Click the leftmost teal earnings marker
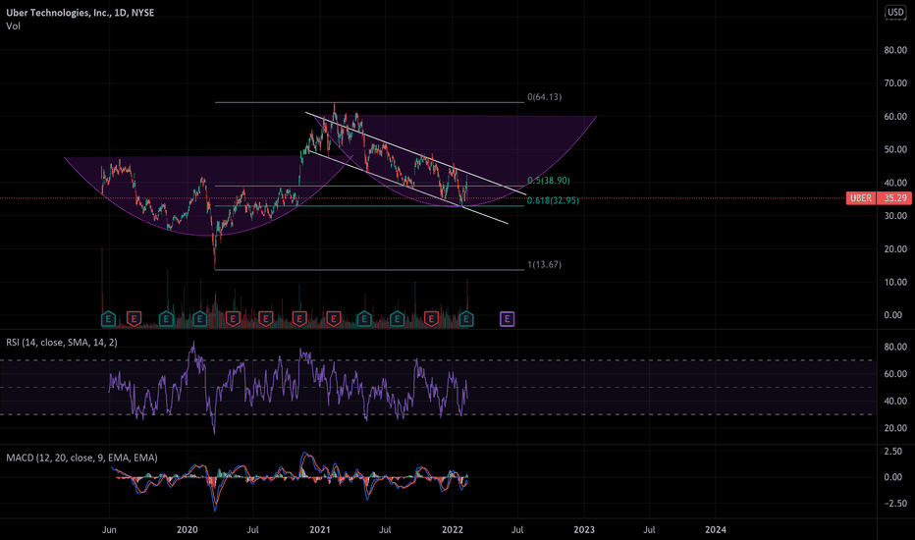Viewport: 915px width, 540px height. tap(109, 319)
